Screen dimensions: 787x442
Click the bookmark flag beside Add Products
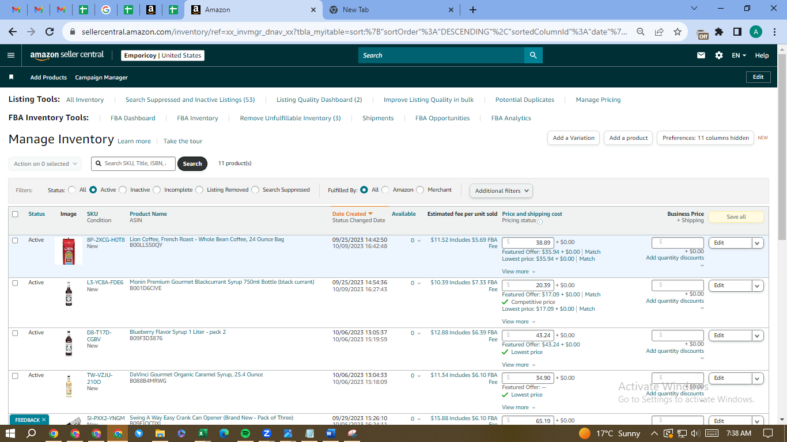click(x=11, y=77)
